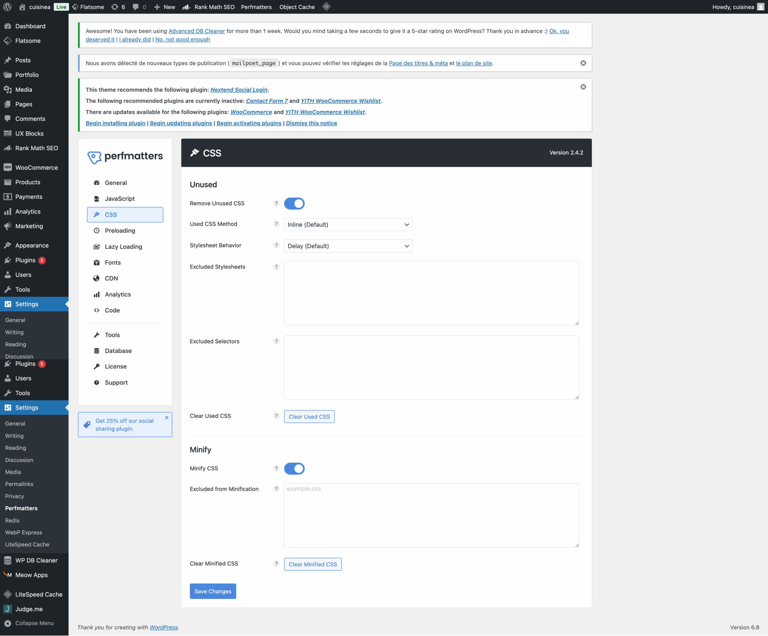This screenshot has width=768, height=636.
Task: Click the Clear Minified CSS button
Action: click(x=312, y=564)
